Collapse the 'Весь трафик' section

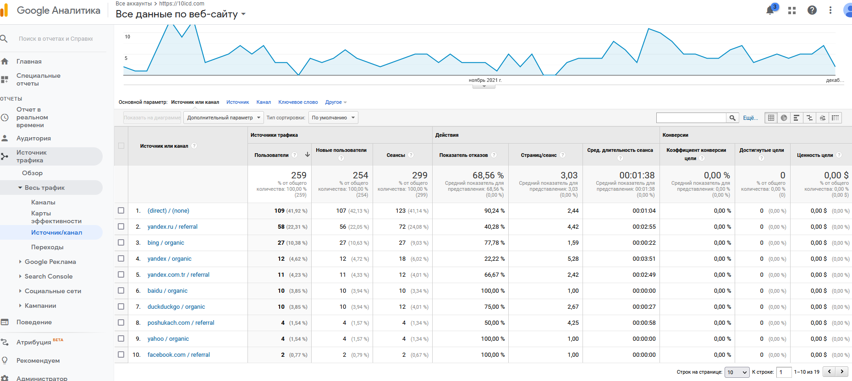pyautogui.click(x=20, y=188)
